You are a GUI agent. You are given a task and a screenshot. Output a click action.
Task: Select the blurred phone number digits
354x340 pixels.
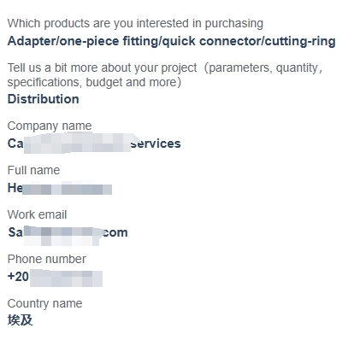66,278
